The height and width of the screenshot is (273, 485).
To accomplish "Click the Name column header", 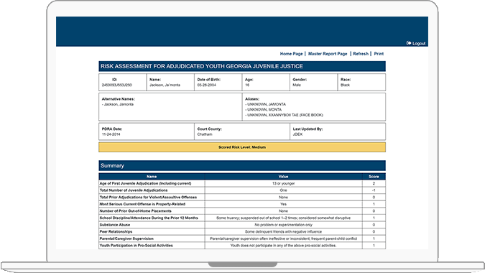I will click(152, 177).
